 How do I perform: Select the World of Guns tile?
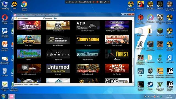tap(117, 81)
